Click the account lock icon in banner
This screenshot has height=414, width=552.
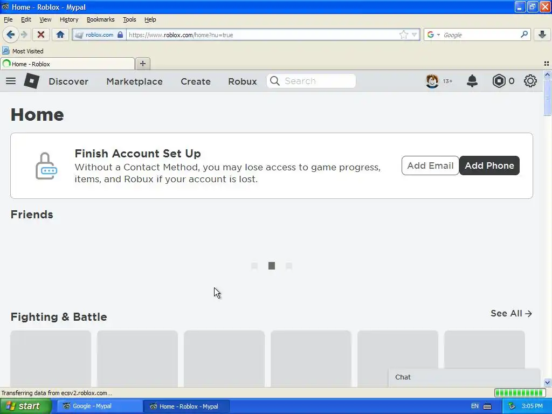(46, 166)
